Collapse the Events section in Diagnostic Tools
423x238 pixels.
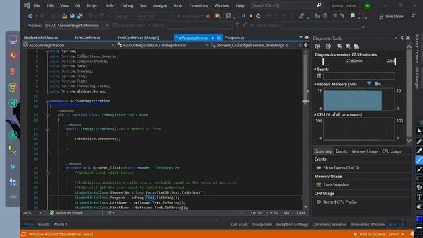(x=315, y=69)
